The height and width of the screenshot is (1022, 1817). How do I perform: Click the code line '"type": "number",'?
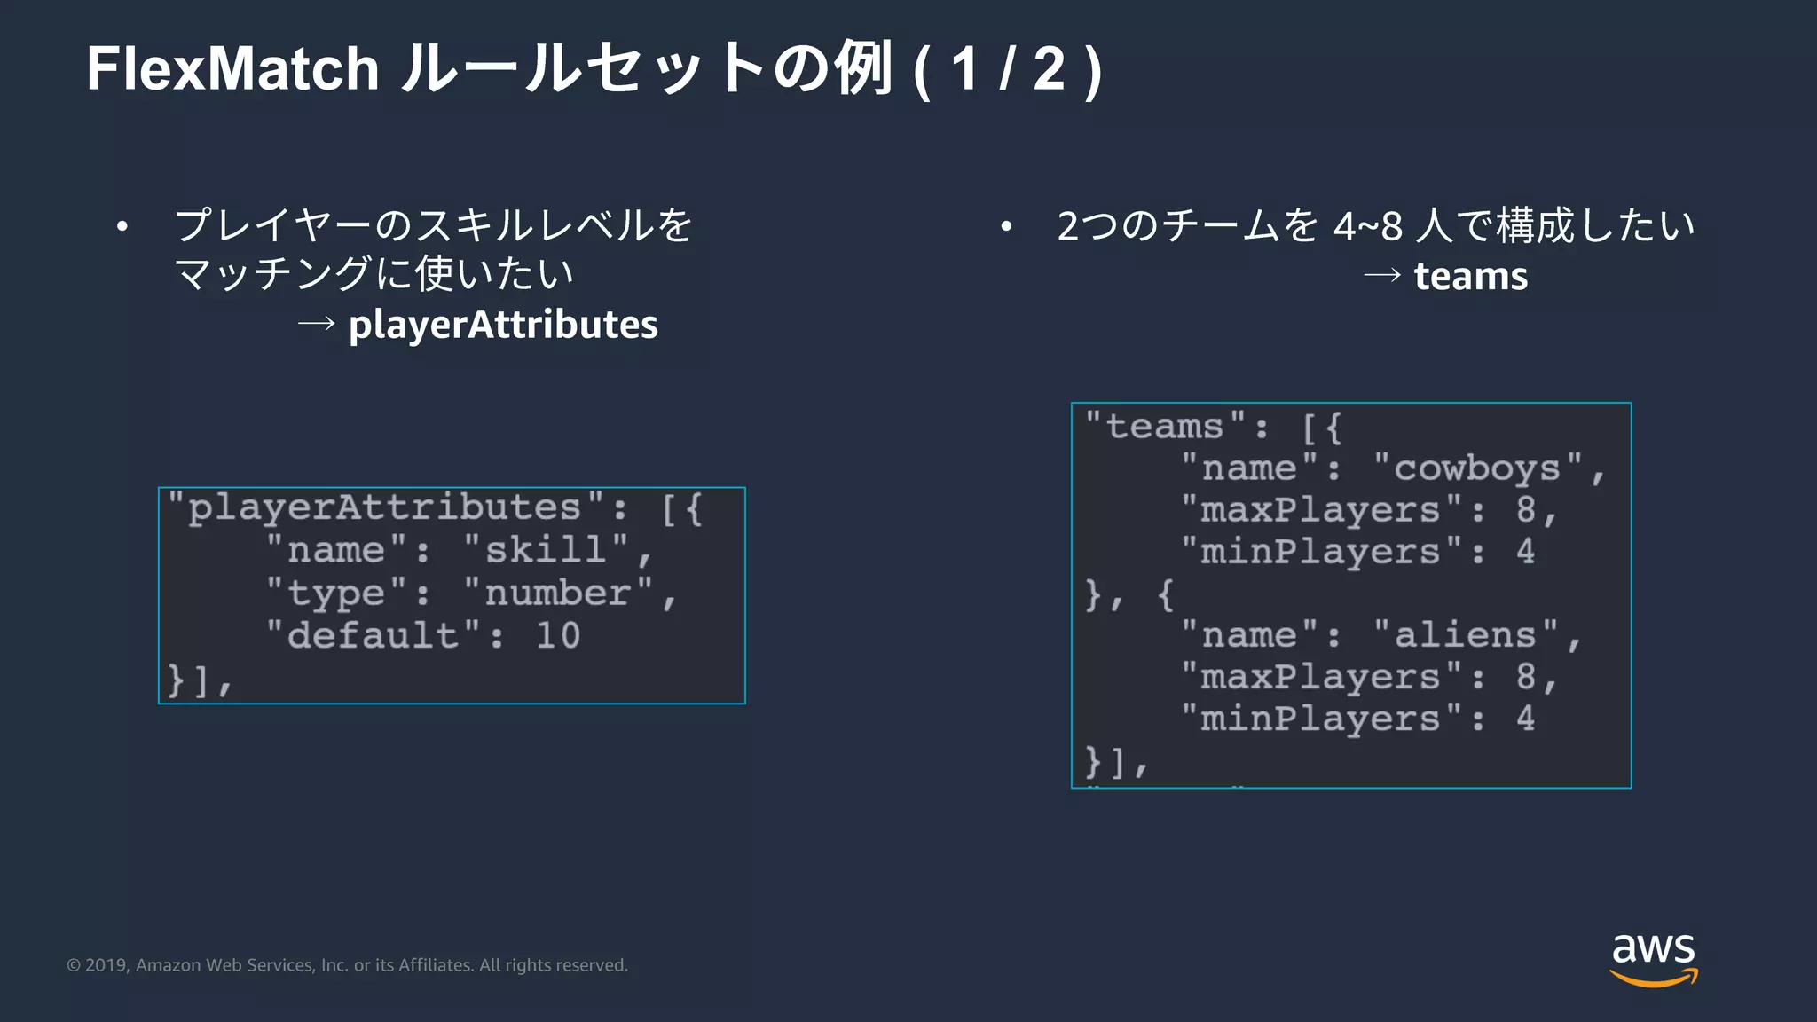click(472, 594)
